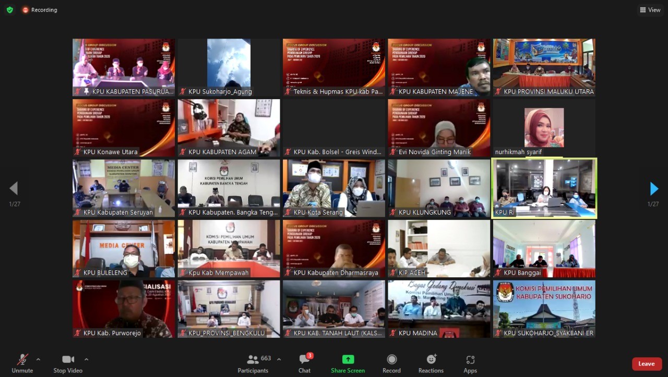Toggle camera off with Stop Video
The height and width of the screenshot is (377, 668).
tap(68, 363)
